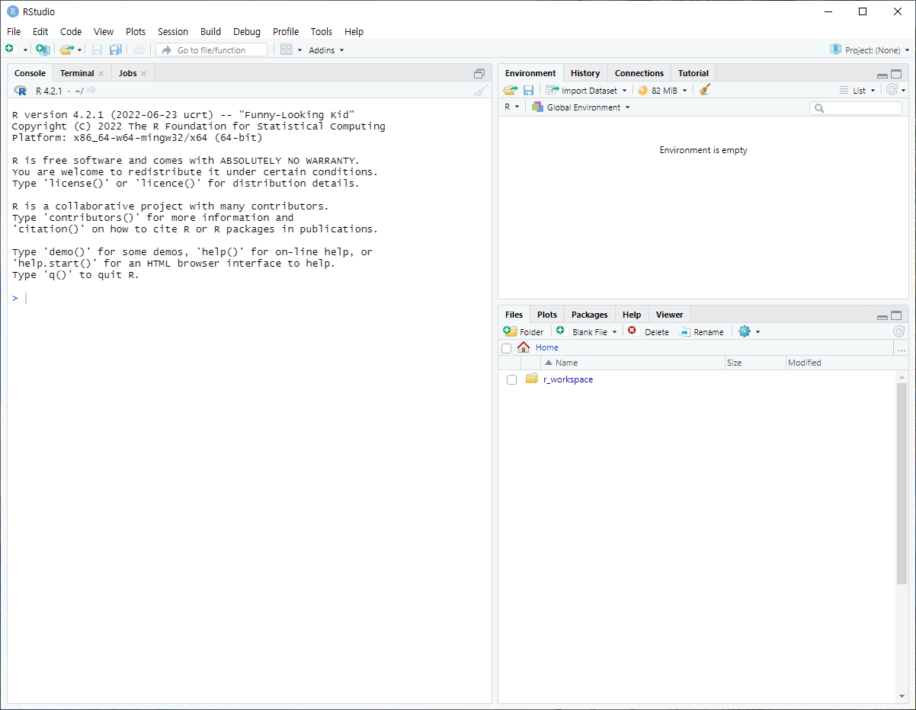Maximize the Environment pane
The image size is (916, 710).
[896, 74]
